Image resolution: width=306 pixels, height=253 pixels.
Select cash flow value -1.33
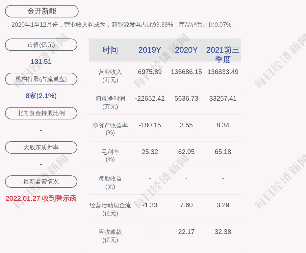point(150,205)
